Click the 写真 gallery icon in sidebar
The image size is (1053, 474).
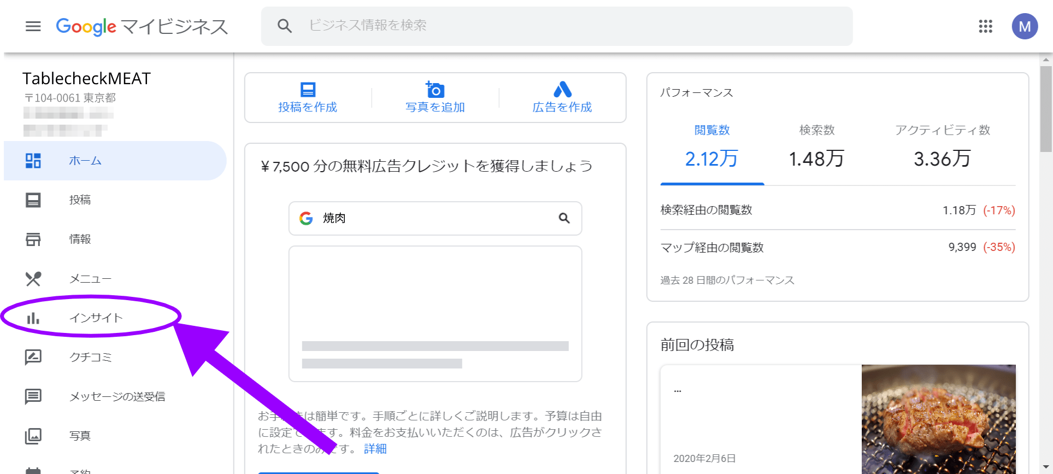pyautogui.click(x=33, y=436)
